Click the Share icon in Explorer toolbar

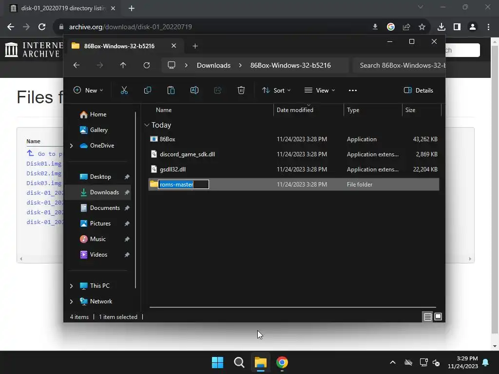[x=218, y=90]
